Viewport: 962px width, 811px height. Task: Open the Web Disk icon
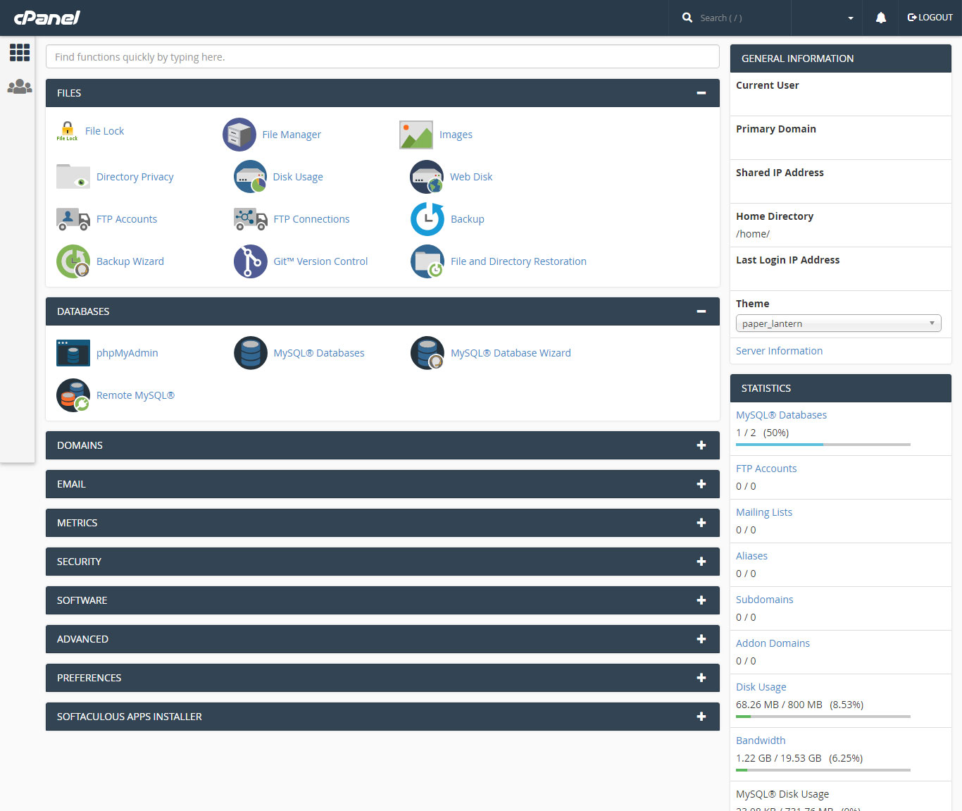(x=427, y=177)
